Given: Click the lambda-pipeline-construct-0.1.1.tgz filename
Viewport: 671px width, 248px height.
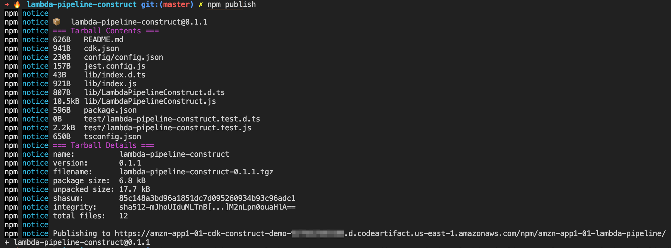Looking at the screenshot, I should pyautogui.click(x=196, y=172).
